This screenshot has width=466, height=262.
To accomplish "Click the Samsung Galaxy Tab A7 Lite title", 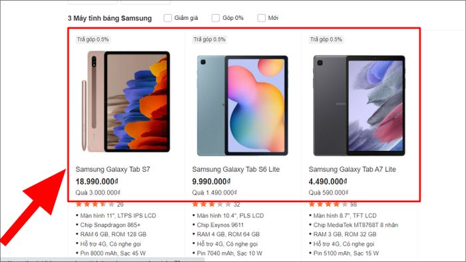I will [352, 170].
